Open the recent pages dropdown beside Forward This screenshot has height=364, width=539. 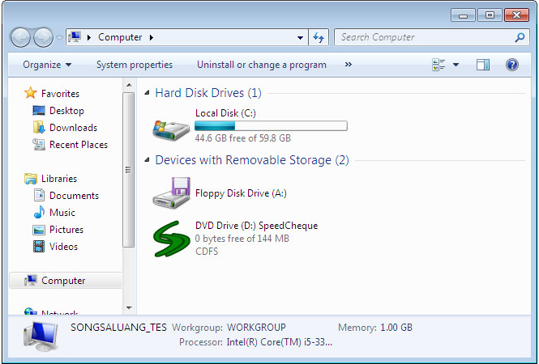pos(59,38)
